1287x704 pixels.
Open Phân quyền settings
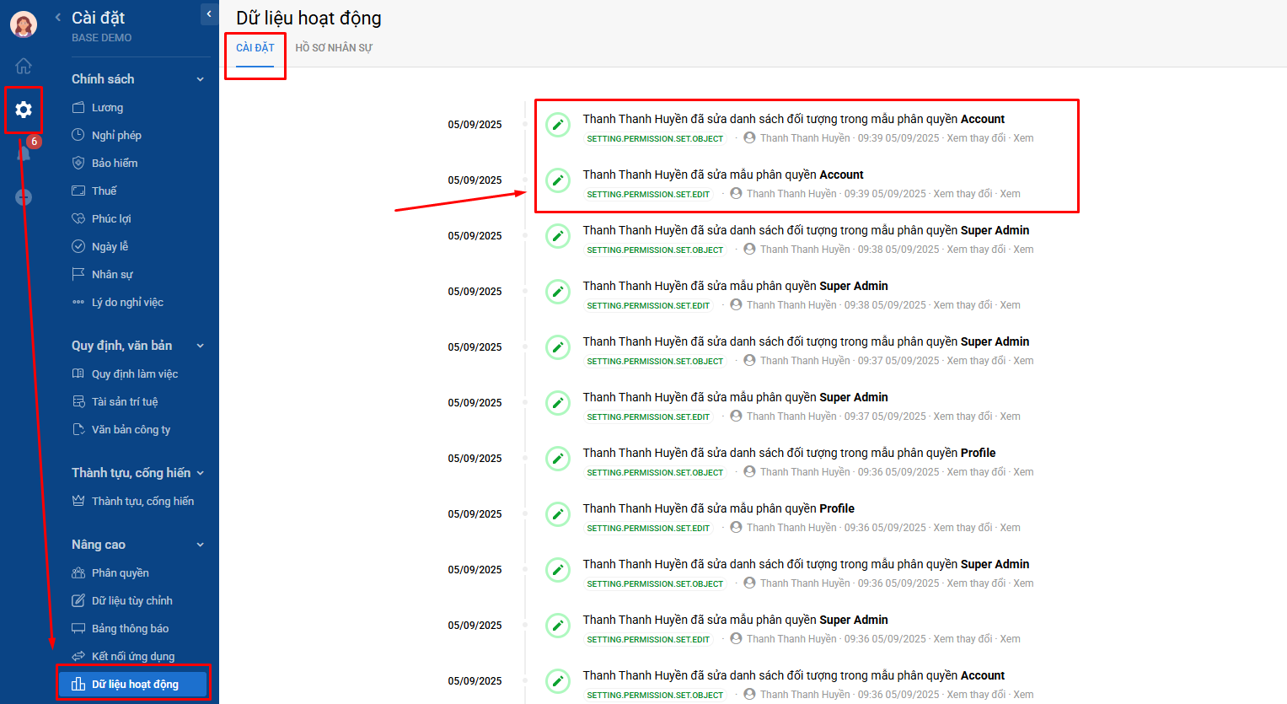coord(120,572)
